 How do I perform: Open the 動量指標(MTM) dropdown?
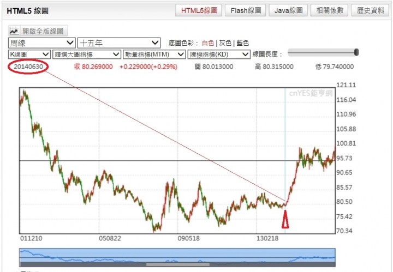coord(154,55)
